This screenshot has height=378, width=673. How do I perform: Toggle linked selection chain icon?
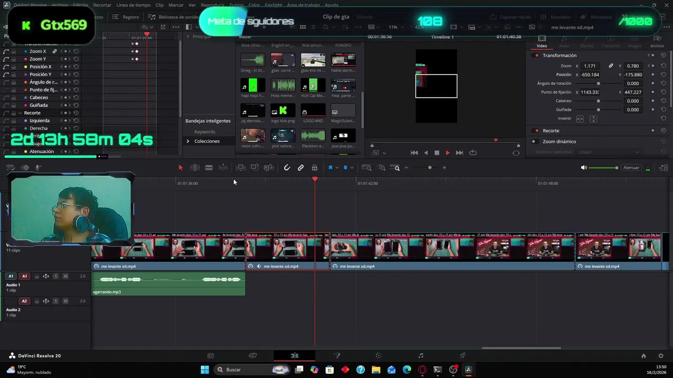pos(301,167)
